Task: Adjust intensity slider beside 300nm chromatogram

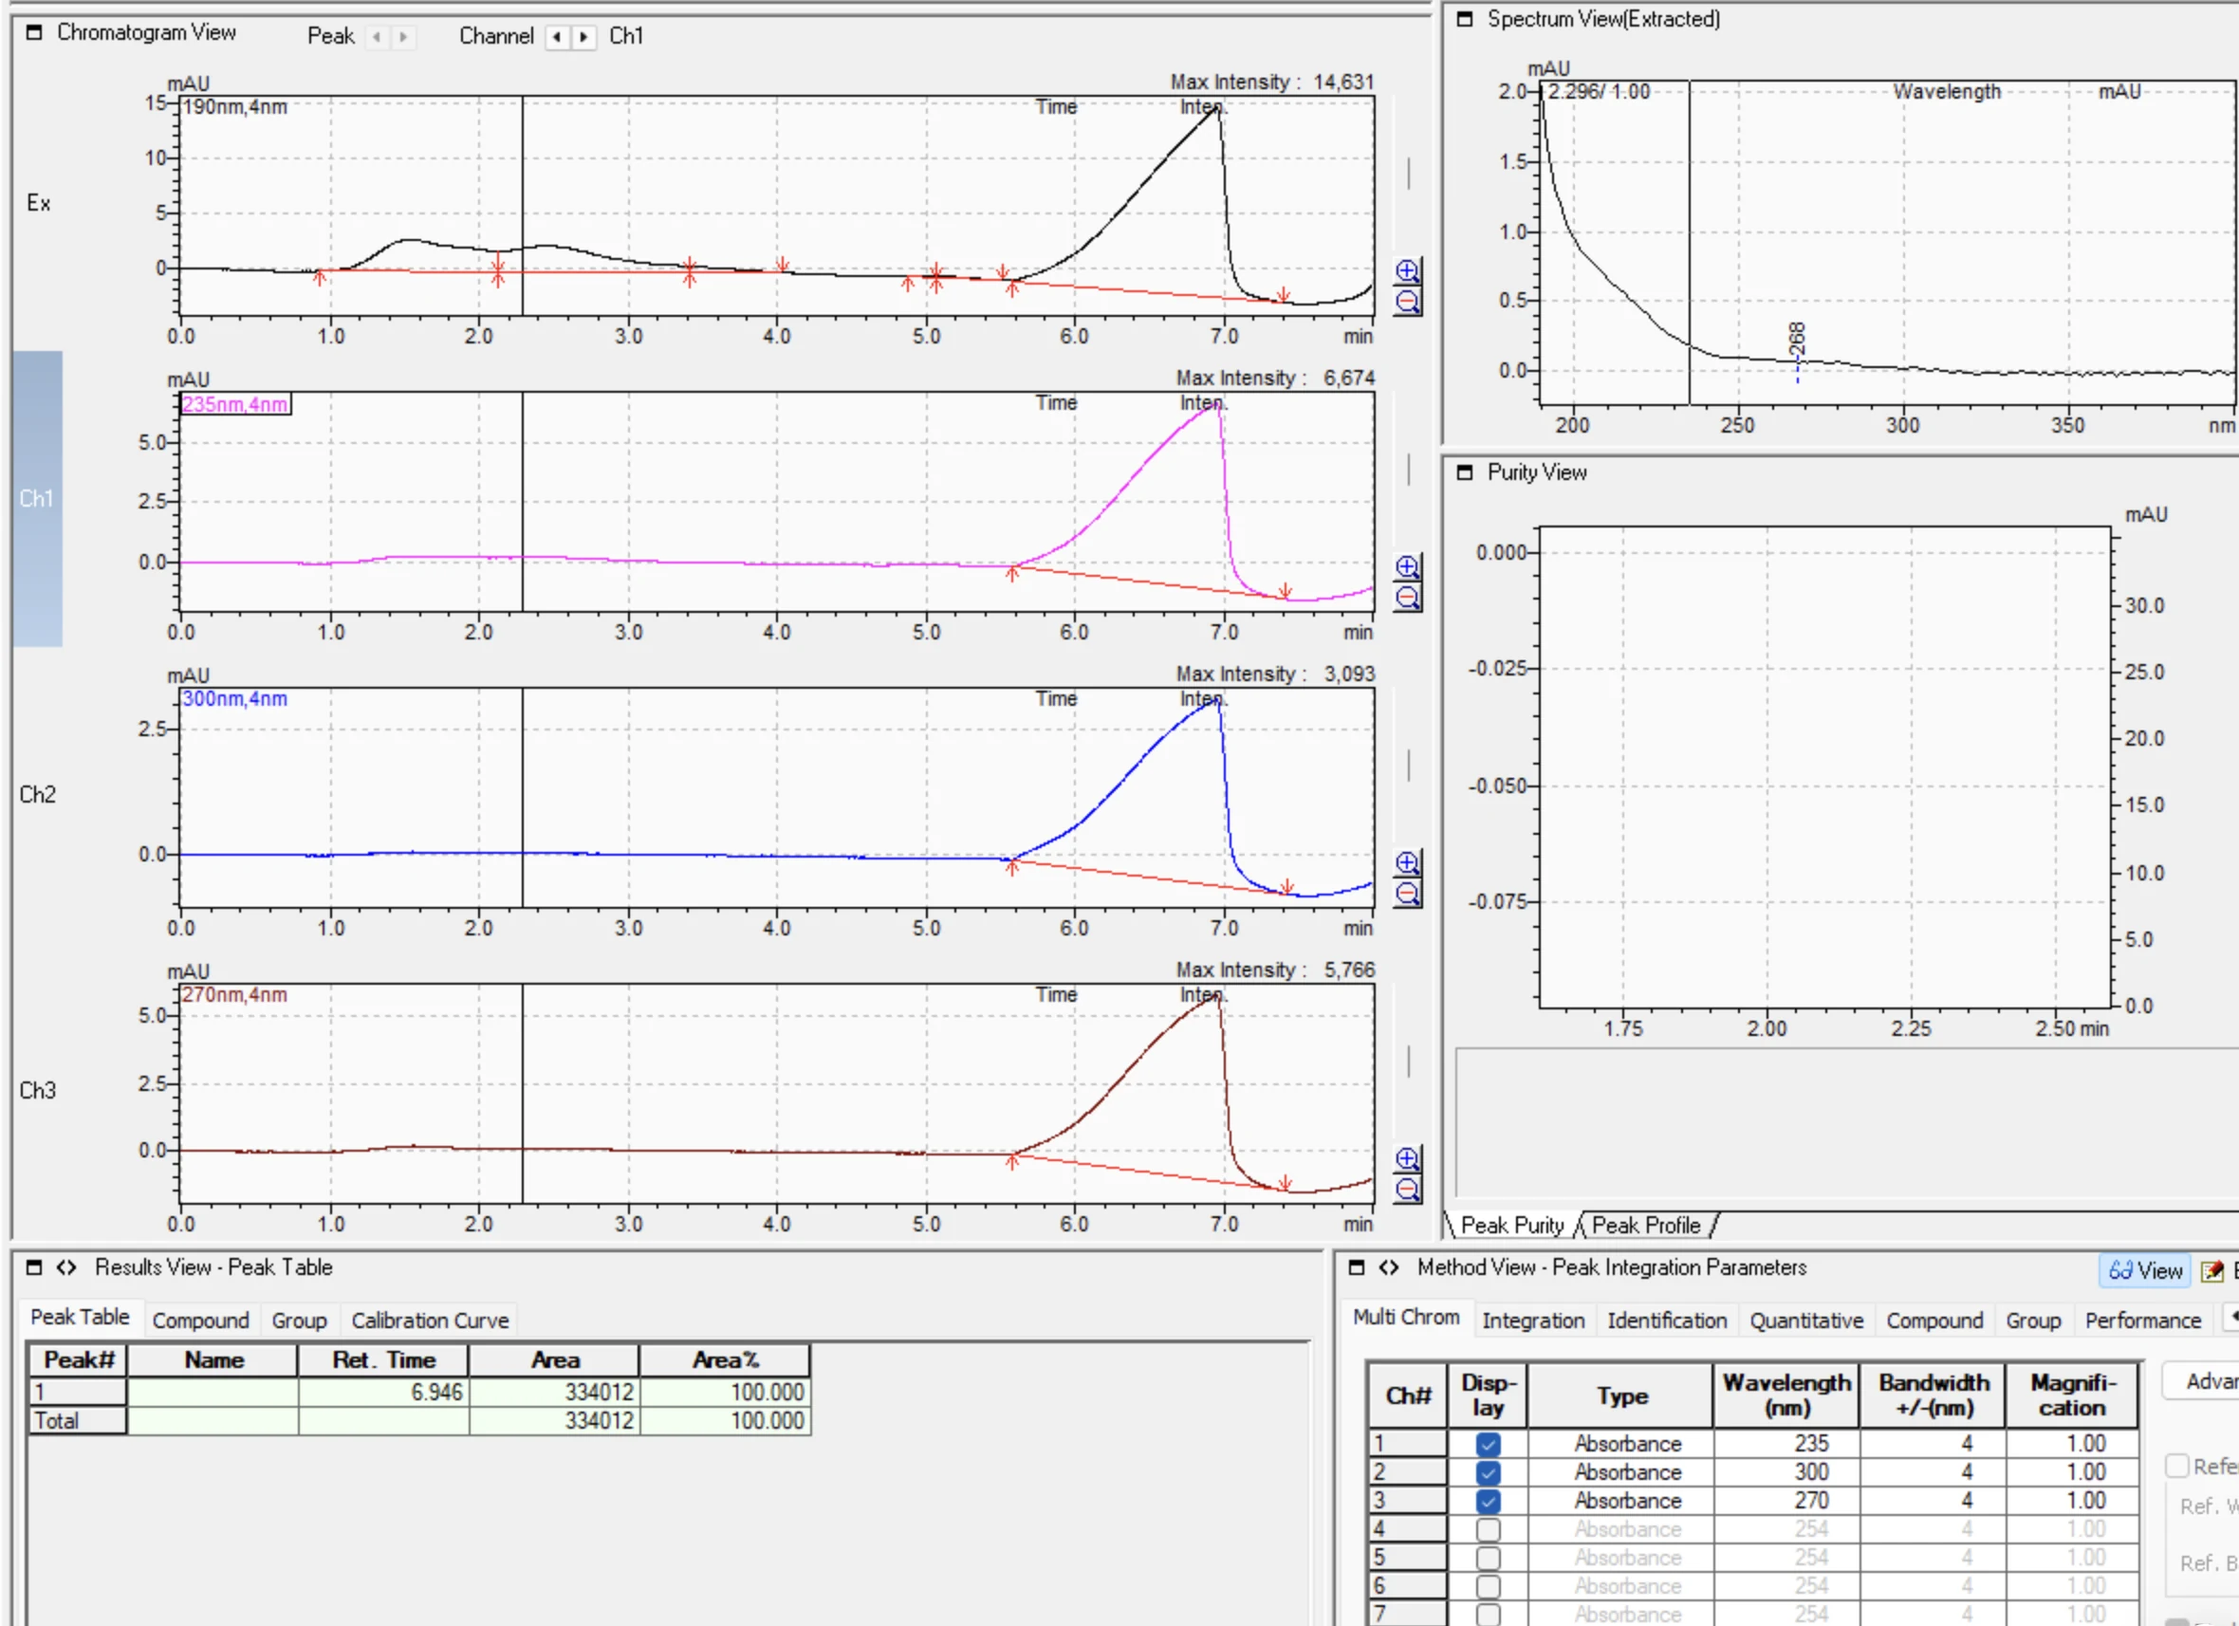Action: click(1409, 766)
